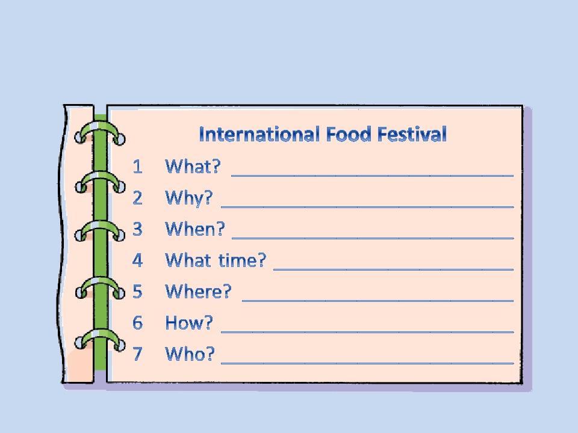Select the When? question label
This screenshot has width=578, height=433.
point(194,229)
